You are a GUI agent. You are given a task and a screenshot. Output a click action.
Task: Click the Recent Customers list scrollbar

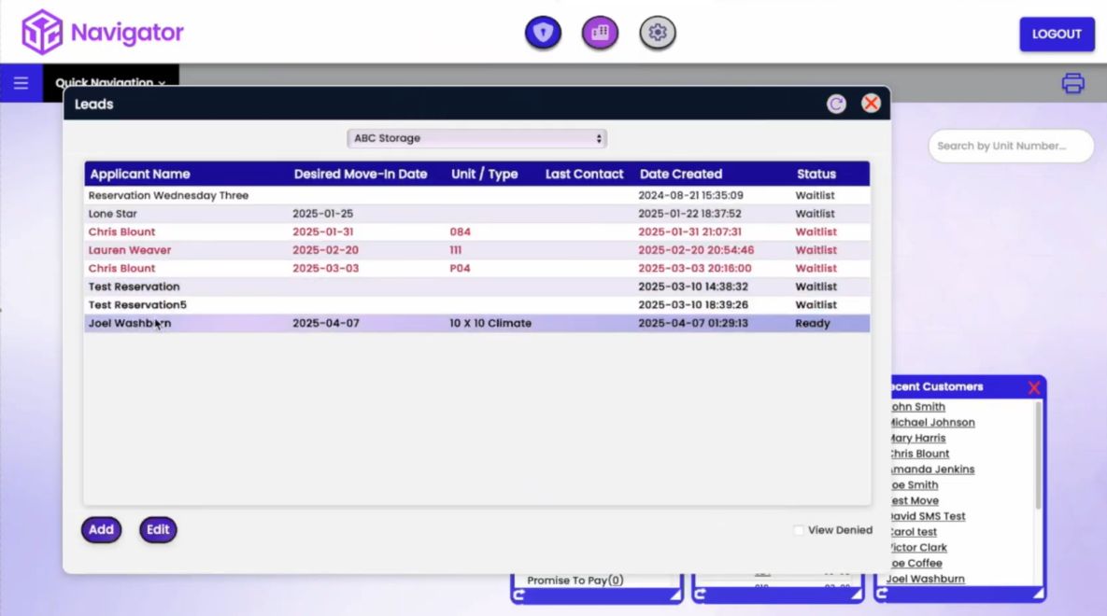[1038, 455]
